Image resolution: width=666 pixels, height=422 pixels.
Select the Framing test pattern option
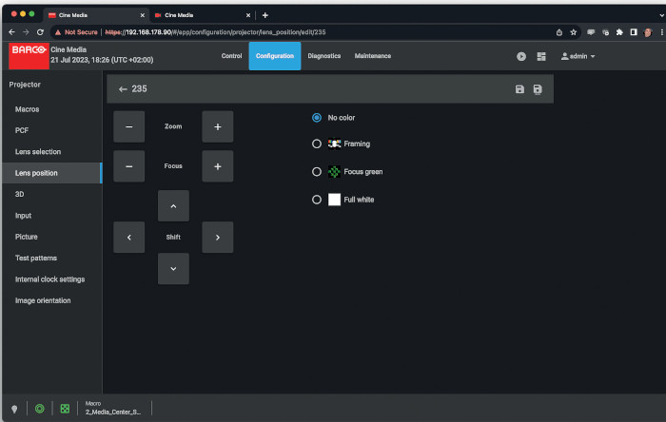pyautogui.click(x=317, y=144)
